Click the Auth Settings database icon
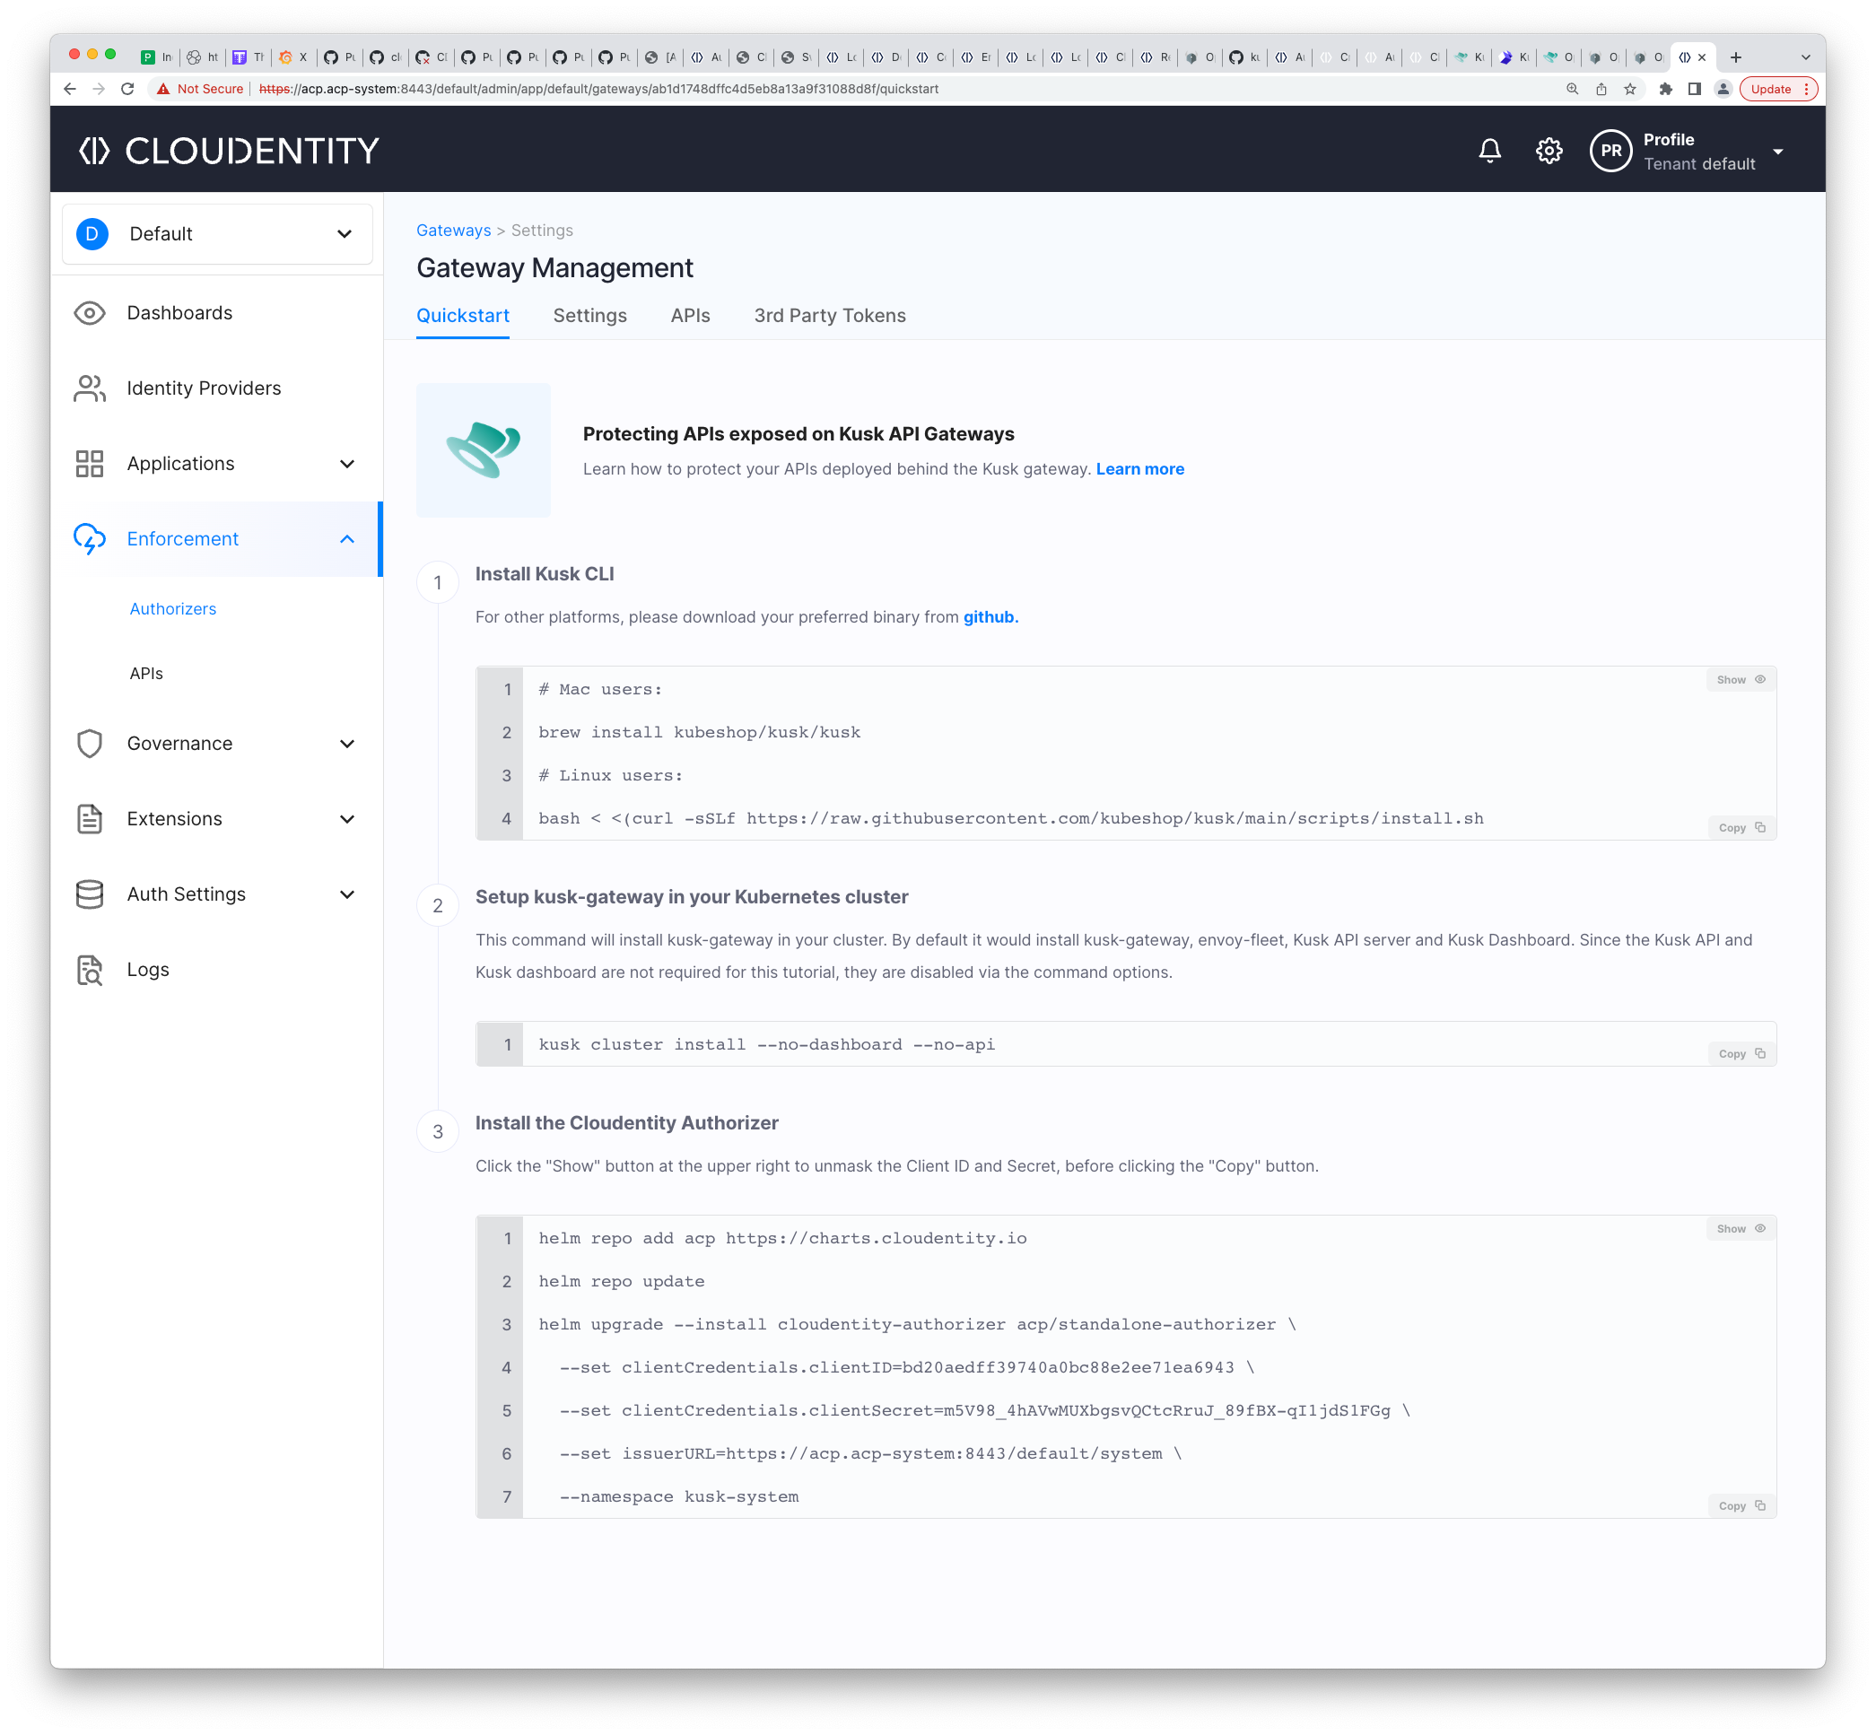 click(x=89, y=894)
